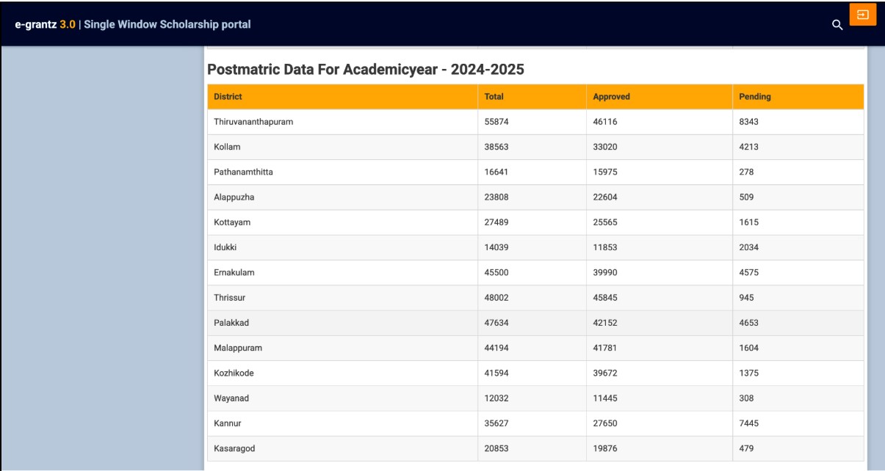Click Kozhikode pending value 1375

tap(749, 373)
